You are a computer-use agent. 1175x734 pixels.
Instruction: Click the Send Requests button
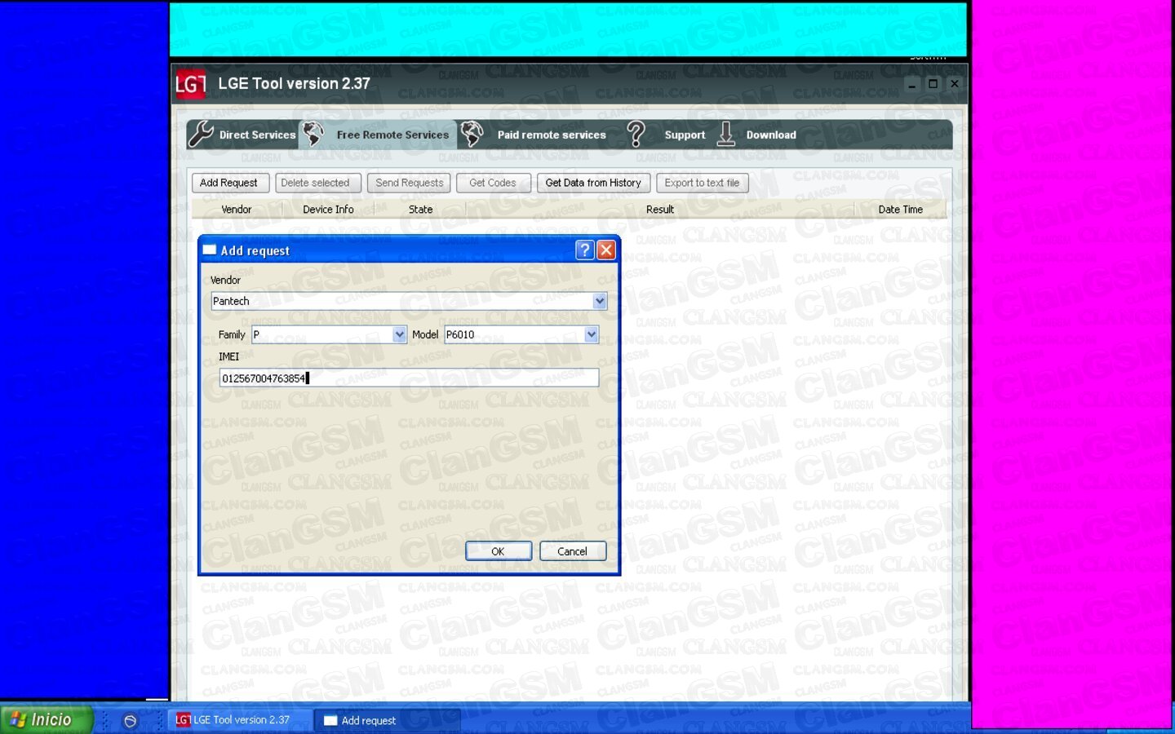click(409, 183)
